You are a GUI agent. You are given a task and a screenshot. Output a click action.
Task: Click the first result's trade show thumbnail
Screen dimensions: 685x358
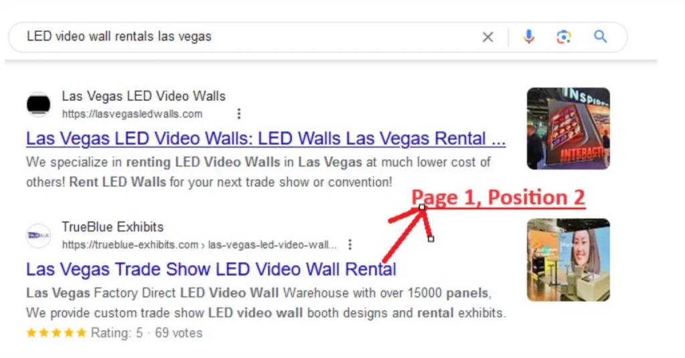tap(568, 129)
